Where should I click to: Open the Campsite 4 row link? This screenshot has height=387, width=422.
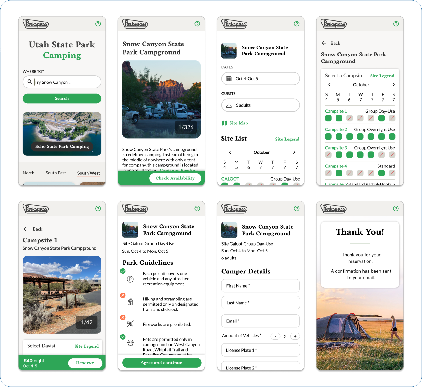336,166
